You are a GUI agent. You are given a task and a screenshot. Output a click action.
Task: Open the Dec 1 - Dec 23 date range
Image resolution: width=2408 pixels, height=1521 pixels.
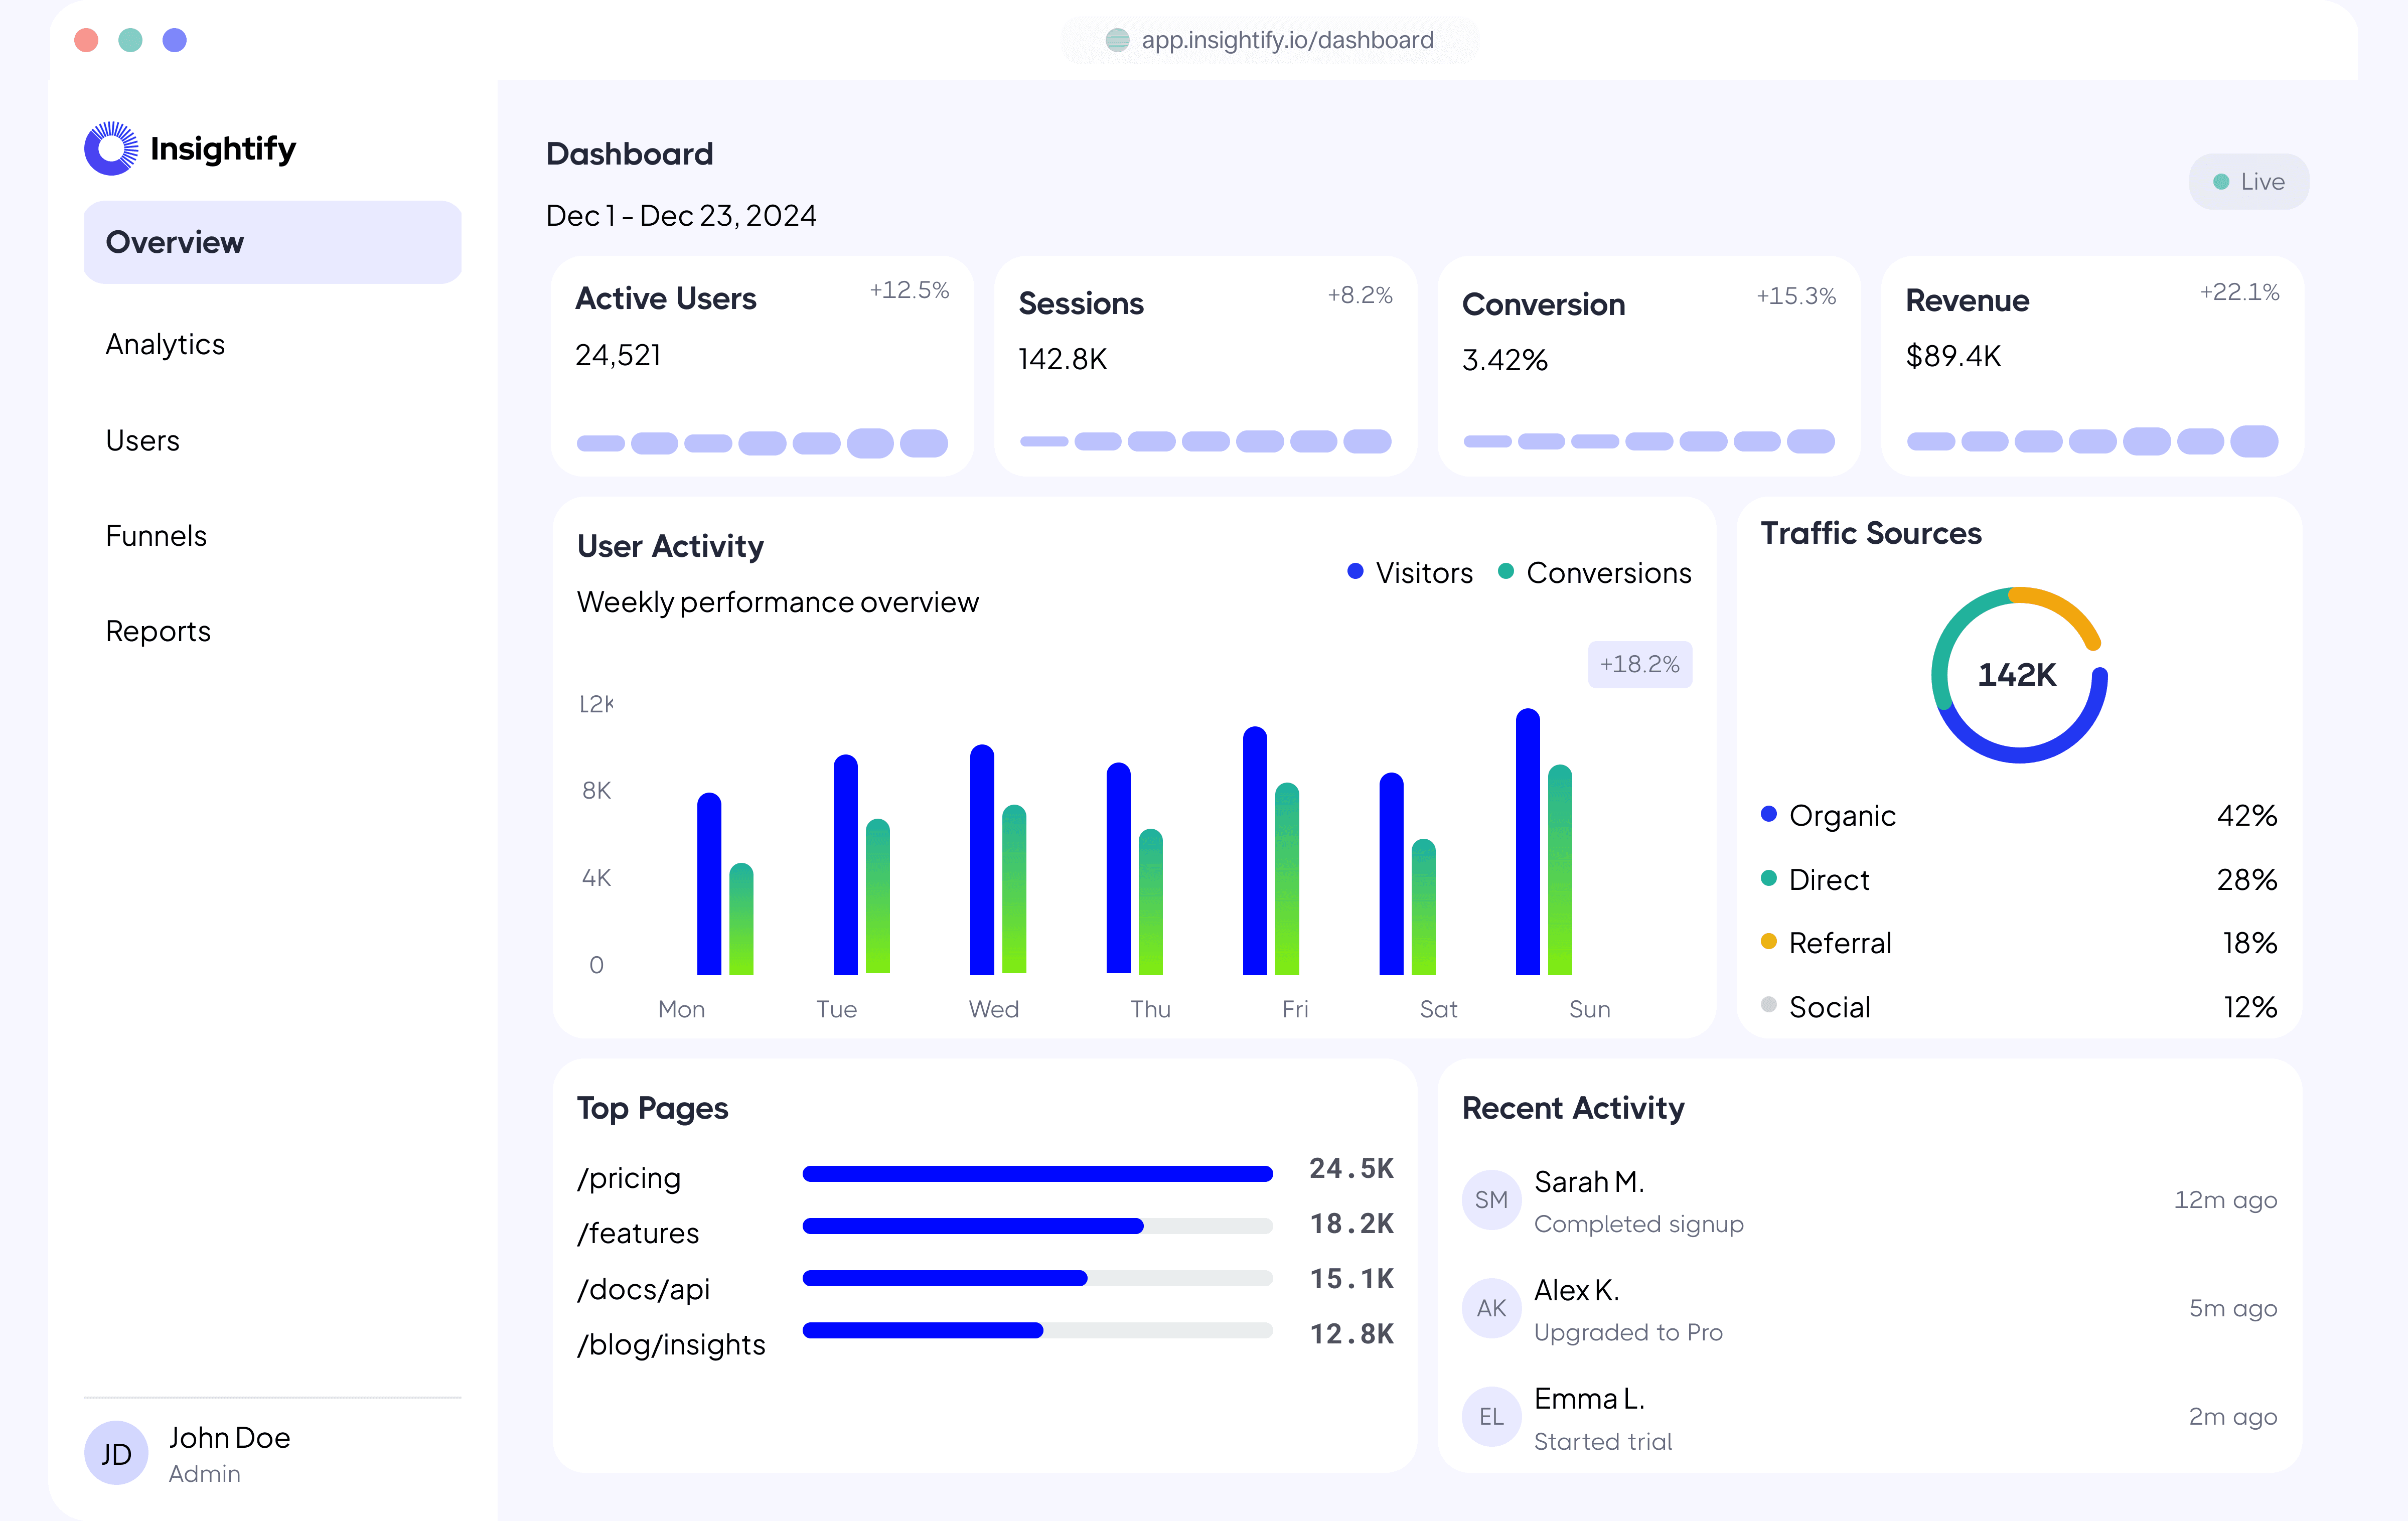tap(681, 216)
